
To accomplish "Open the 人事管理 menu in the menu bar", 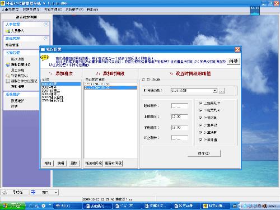I will [x=10, y=10].
